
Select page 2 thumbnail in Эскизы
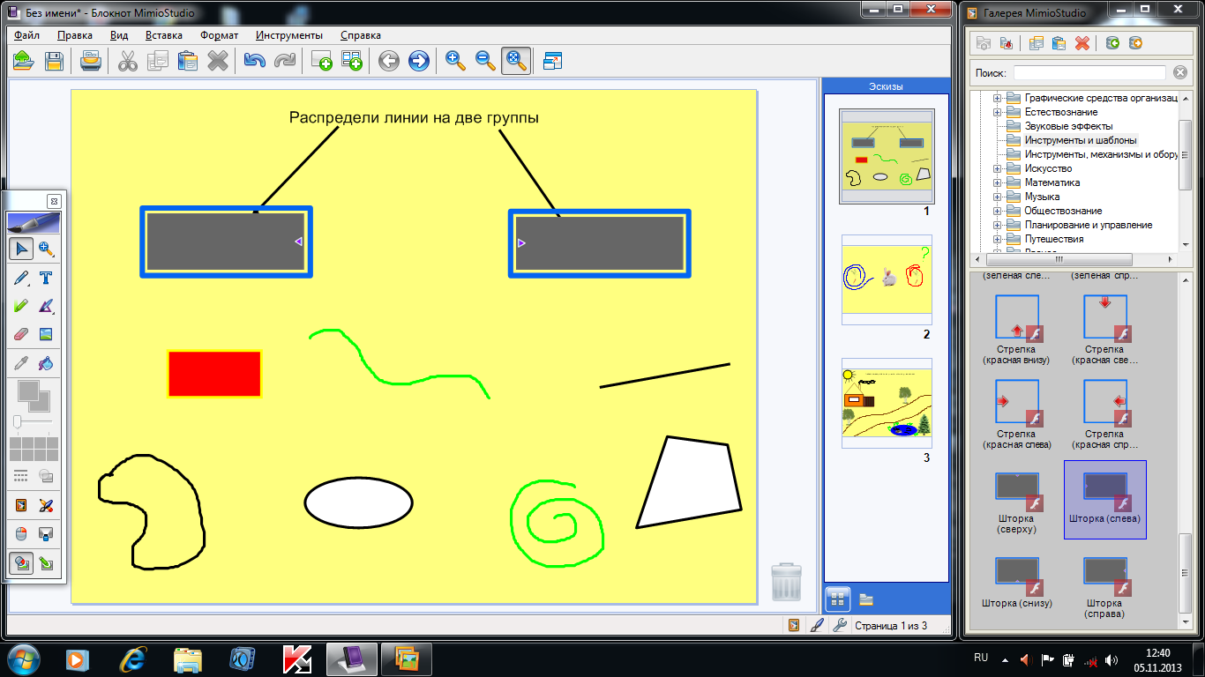tap(887, 279)
